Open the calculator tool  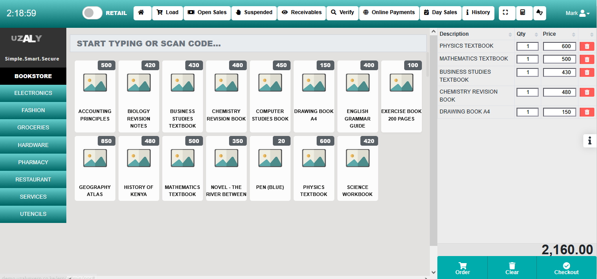click(x=523, y=13)
